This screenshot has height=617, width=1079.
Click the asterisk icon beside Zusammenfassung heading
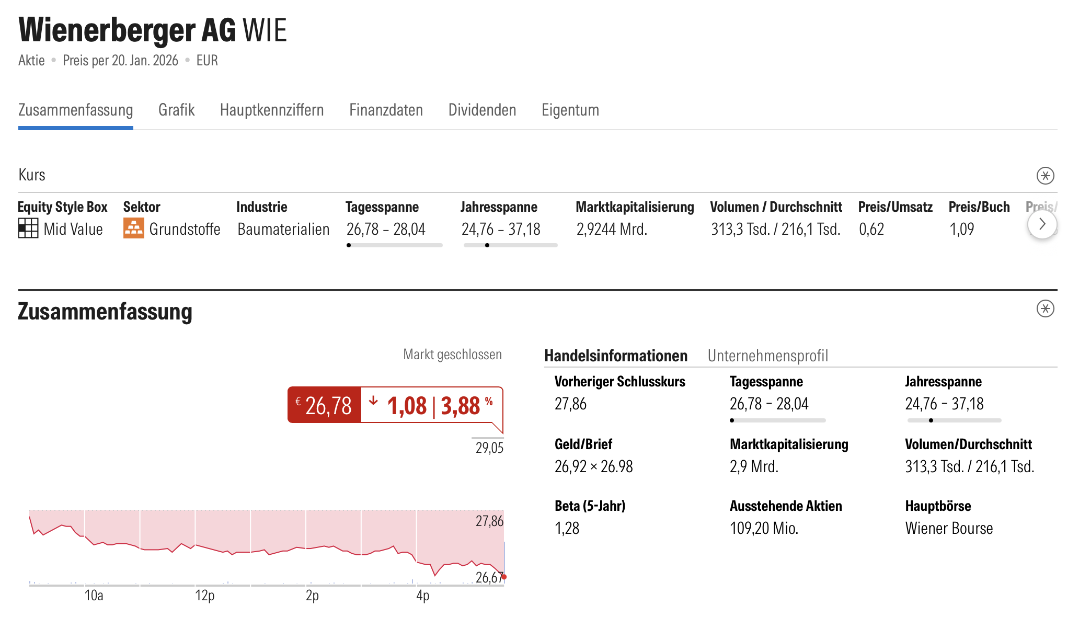[x=1045, y=308]
